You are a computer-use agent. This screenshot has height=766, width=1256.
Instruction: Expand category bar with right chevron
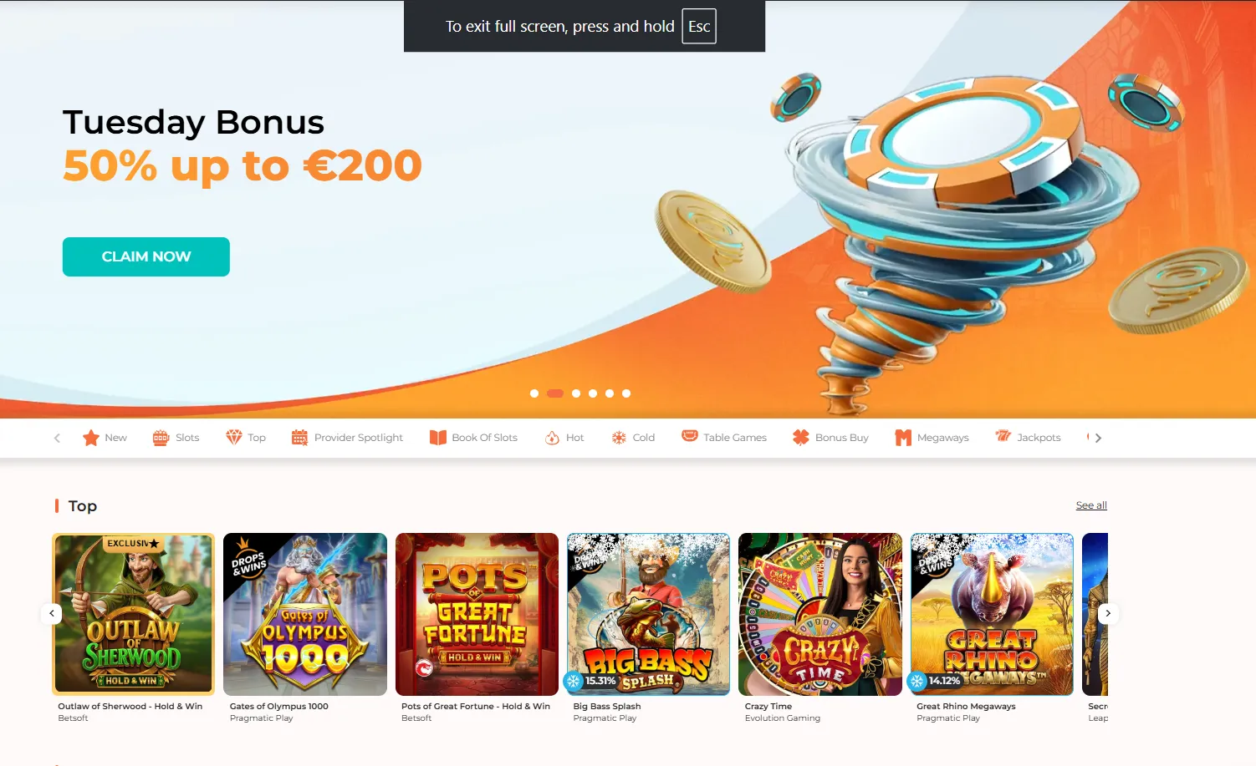[x=1098, y=438]
